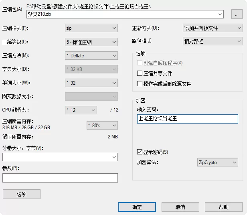This screenshot has height=215, width=247.
Task: Click the 确定 button
Action: [137, 207]
